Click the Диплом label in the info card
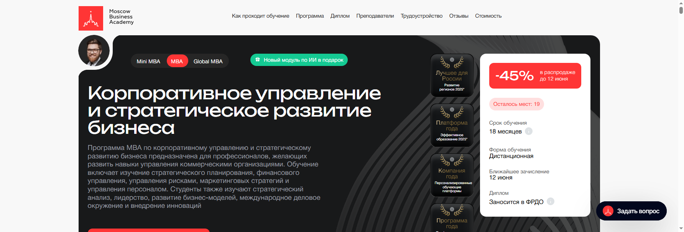 (499, 193)
